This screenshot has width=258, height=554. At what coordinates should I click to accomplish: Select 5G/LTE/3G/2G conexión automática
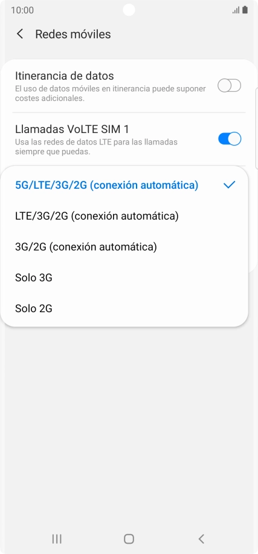(x=124, y=185)
